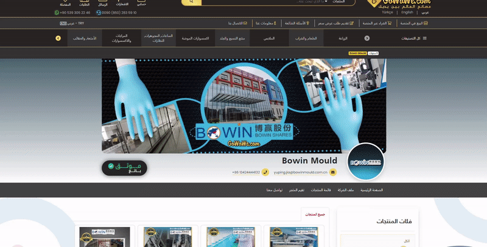Screen dimensions: 487x247
Task: Select the fashion accessories (اكسسوارات الموضة) category
Action: (x=195, y=38)
